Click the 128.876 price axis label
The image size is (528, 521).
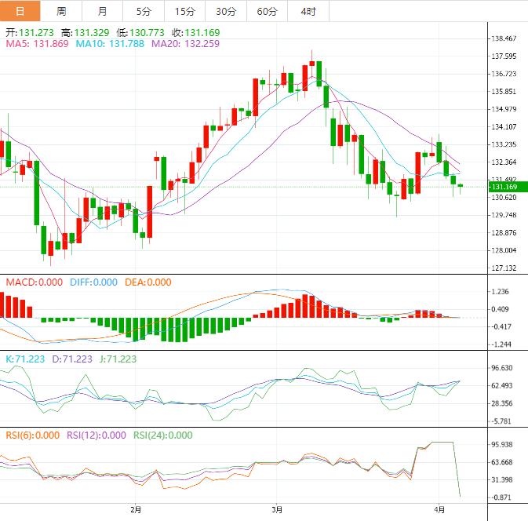click(504, 233)
